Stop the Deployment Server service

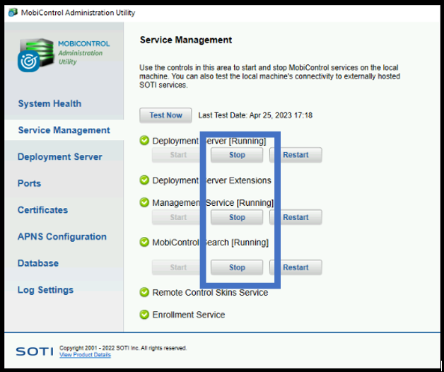tap(237, 155)
